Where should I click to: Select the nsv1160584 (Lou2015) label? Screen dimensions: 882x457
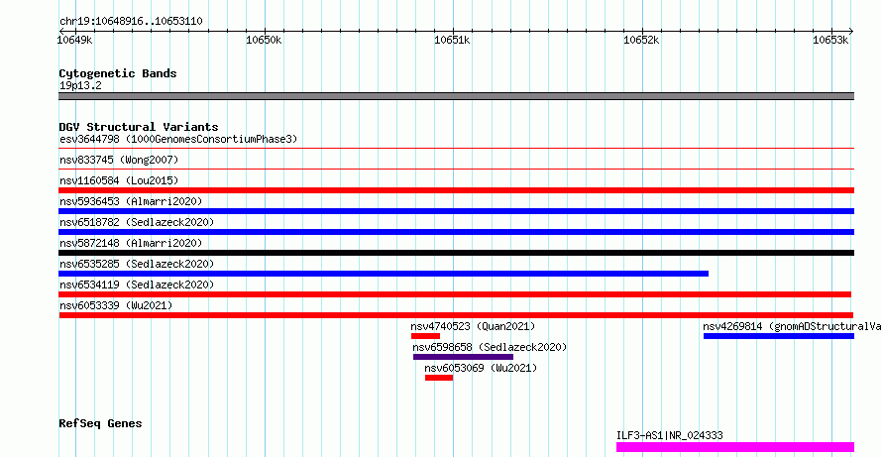coord(119,180)
